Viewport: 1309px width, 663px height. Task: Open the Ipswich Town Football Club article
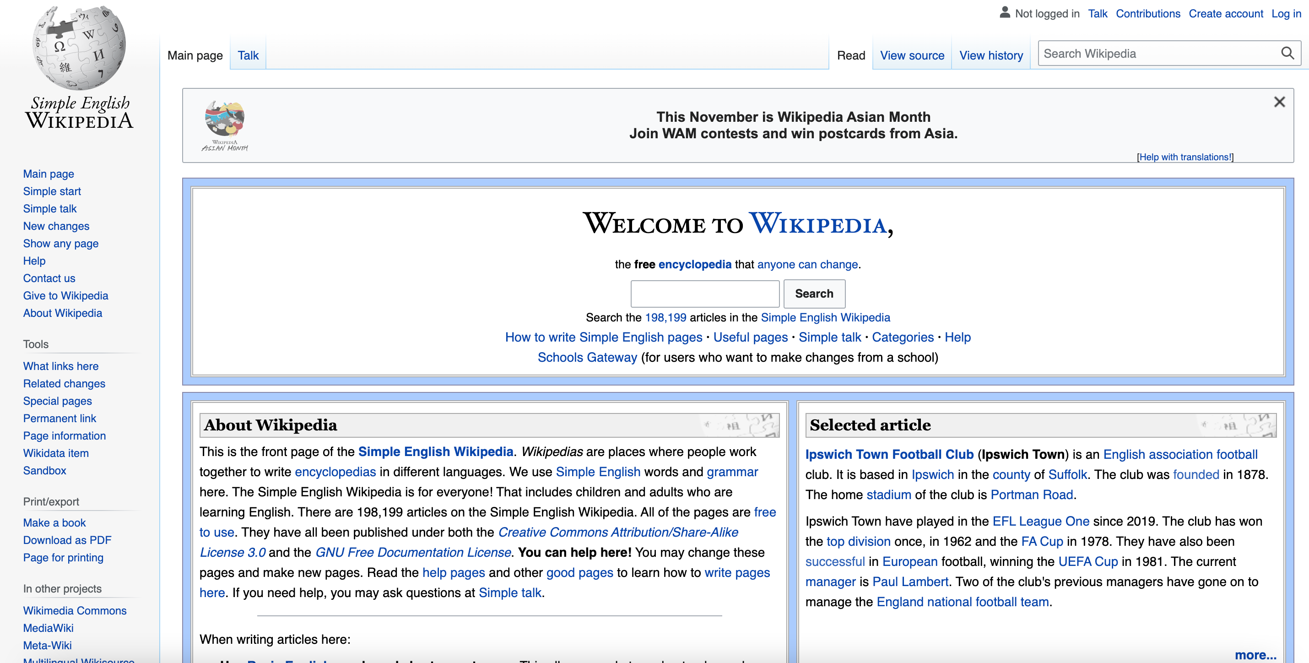889,454
